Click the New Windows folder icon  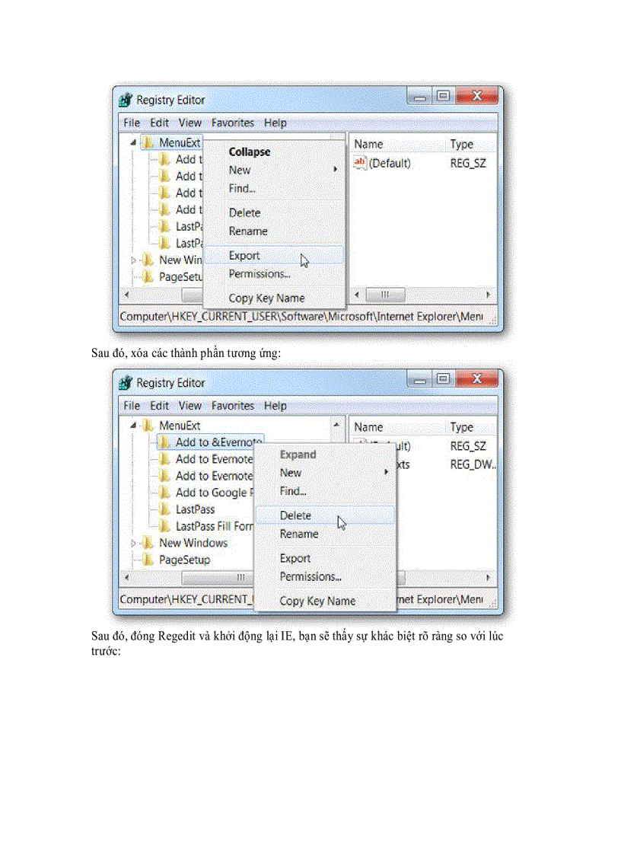click(x=148, y=543)
